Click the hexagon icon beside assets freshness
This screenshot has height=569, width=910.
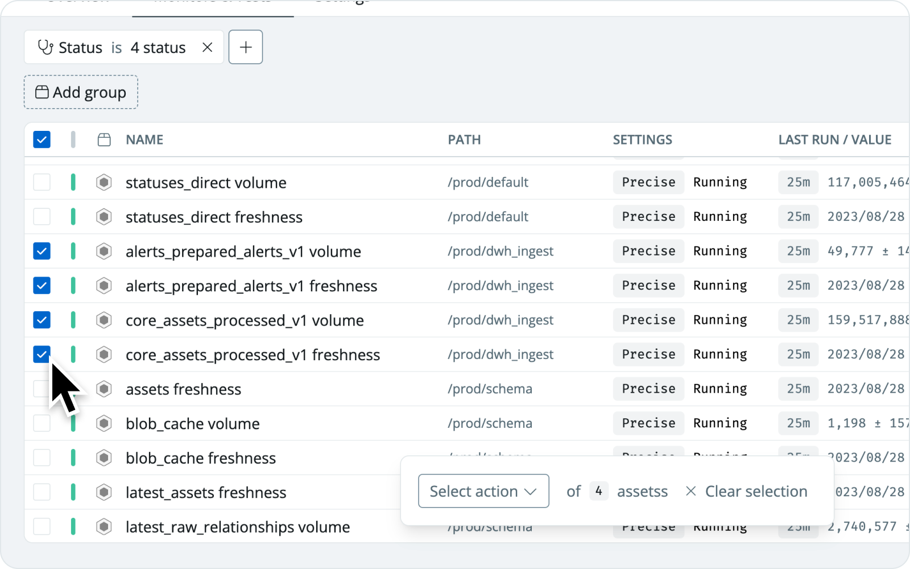point(105,389)
